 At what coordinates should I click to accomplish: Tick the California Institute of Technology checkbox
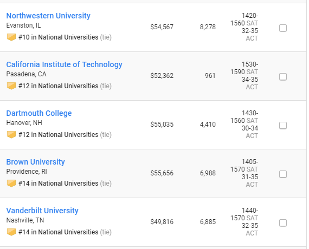pyautogui.click(x=283, y=76)
